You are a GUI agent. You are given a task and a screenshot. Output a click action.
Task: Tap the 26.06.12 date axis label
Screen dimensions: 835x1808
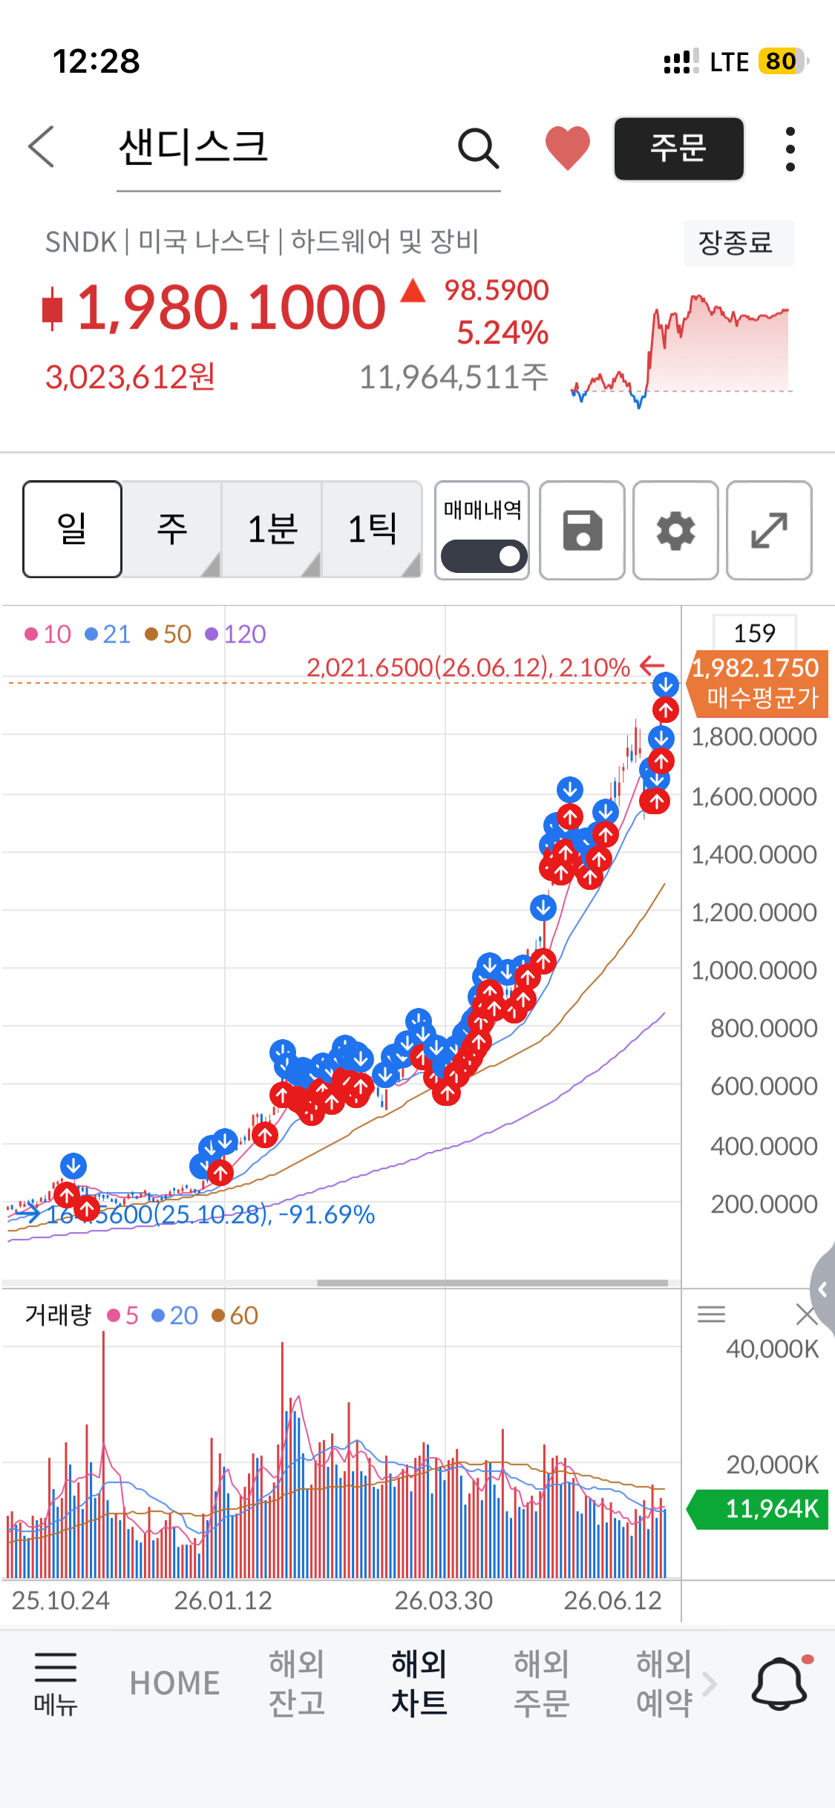click(612, 1600)
